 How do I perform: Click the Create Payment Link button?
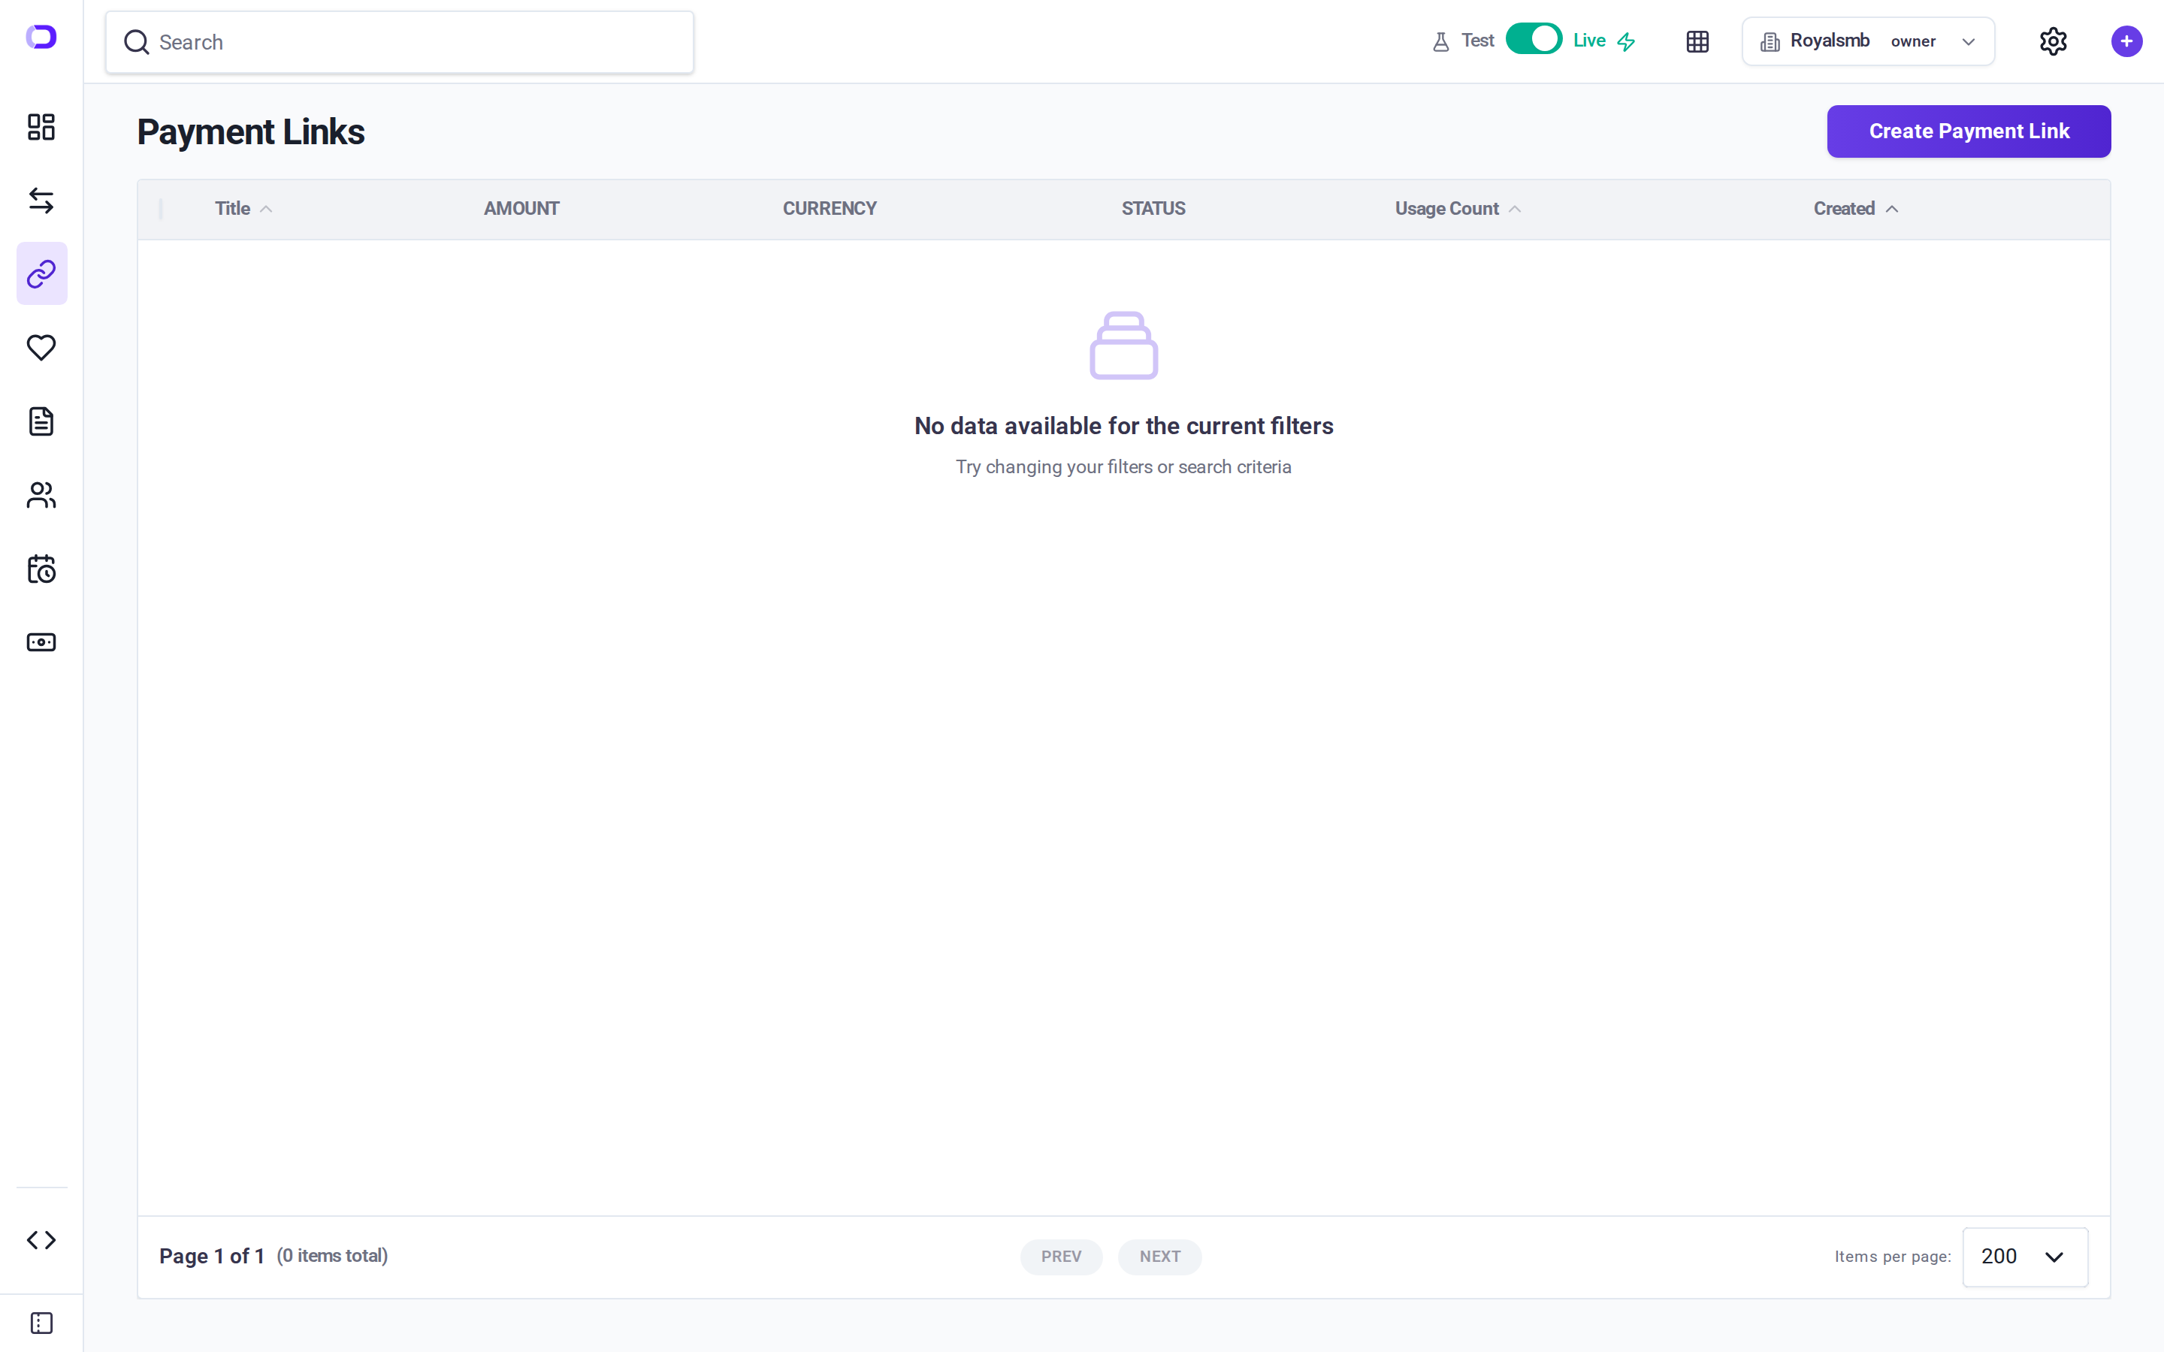click(x=1968, y=131)
